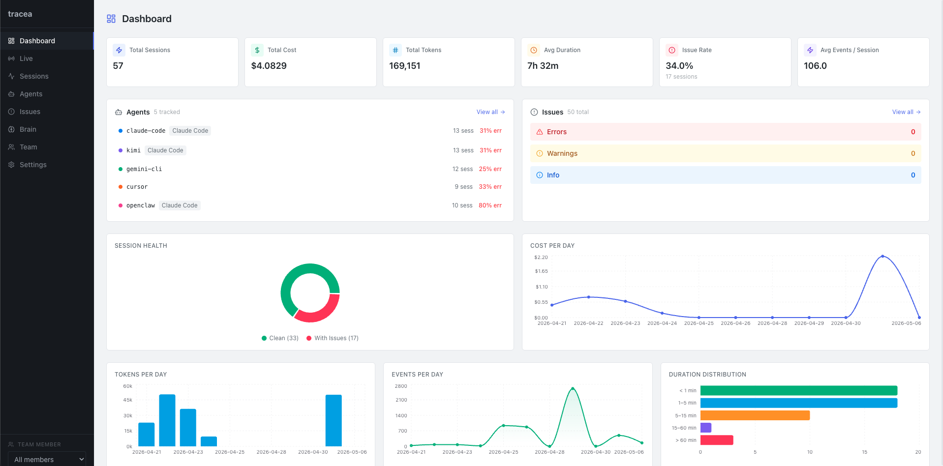The width and height of the screenshot is (943, 466).
Task: Click the Issues alert icon in the sidebar
Action: [11, 112]
